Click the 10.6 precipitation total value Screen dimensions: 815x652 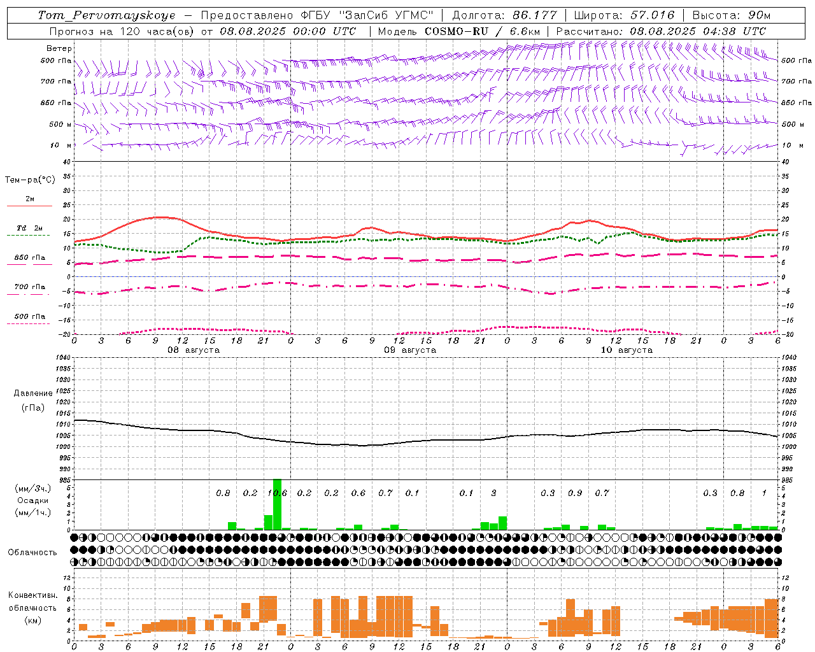277,493
